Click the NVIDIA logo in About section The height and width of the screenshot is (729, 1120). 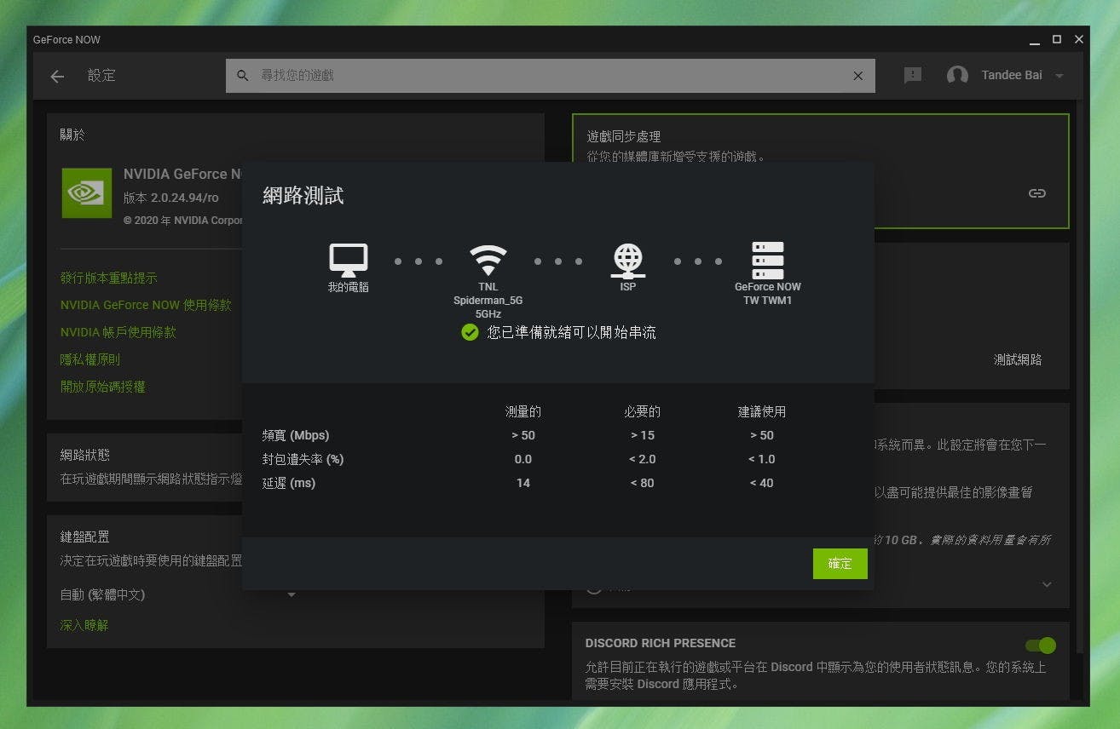coord(87,192)
